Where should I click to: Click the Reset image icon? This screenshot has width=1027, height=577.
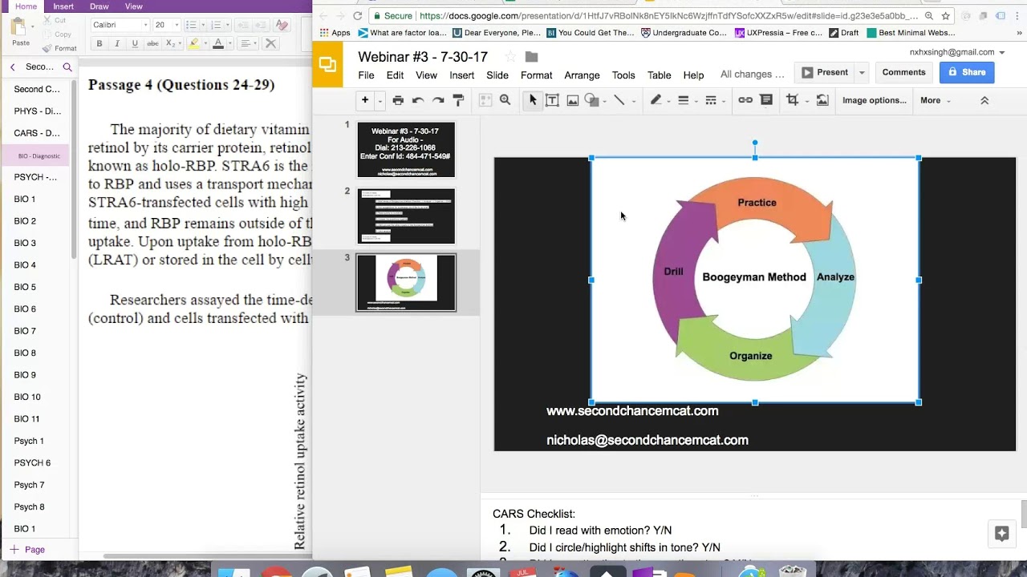click(x=822, y=100)
